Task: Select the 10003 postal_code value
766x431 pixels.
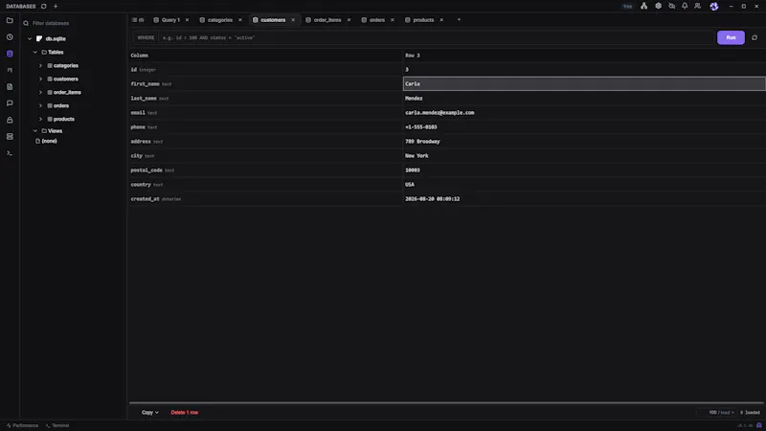Action: 413,170
